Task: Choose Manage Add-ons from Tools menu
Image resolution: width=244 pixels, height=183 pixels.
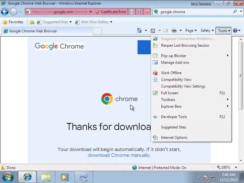Action: tap(191, 63)
